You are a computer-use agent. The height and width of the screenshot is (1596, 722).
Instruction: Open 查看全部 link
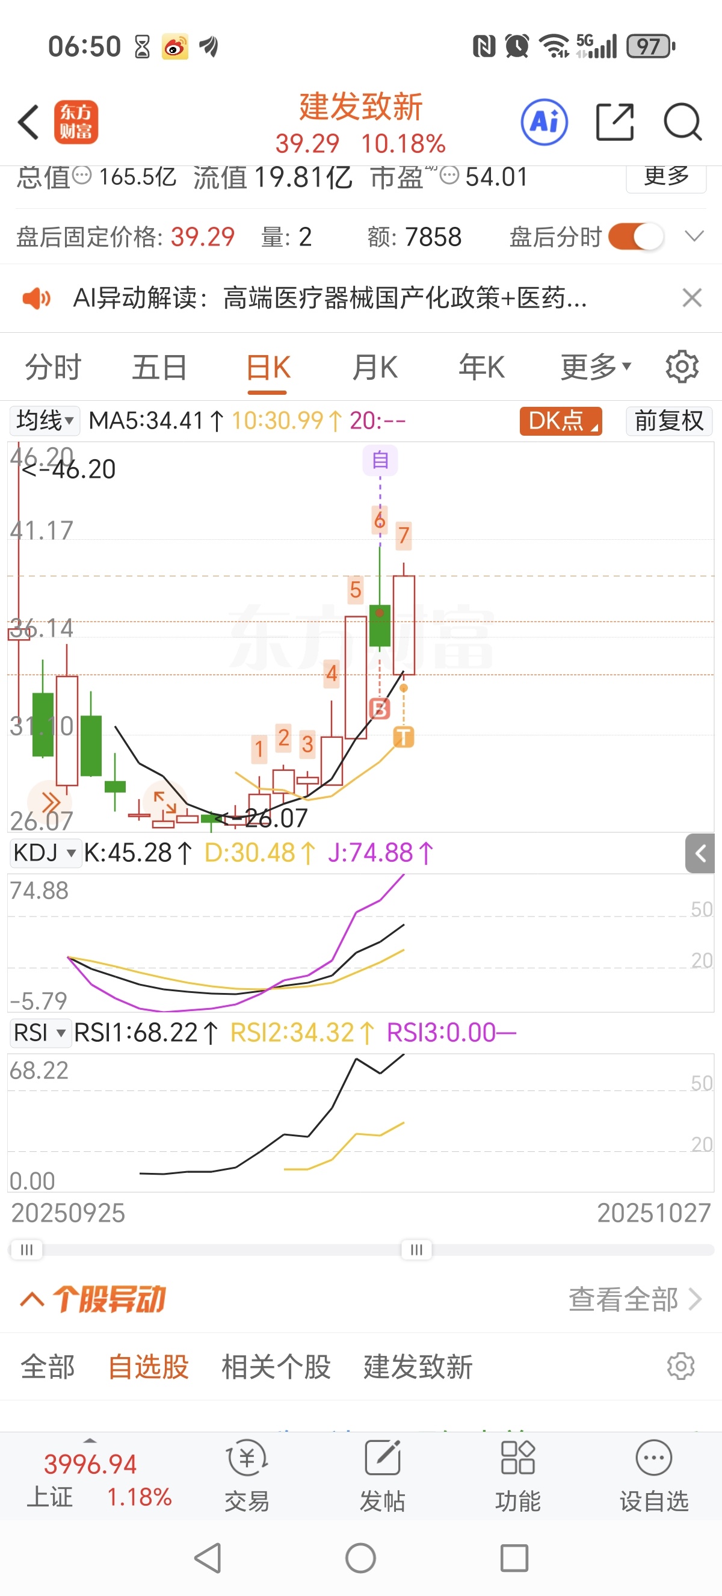pos(635,1299)
